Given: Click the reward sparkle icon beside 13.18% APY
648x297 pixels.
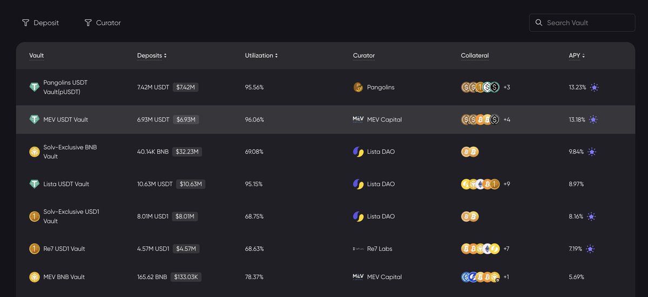Looking at the screenshot, I should click(x=593, y=119).
